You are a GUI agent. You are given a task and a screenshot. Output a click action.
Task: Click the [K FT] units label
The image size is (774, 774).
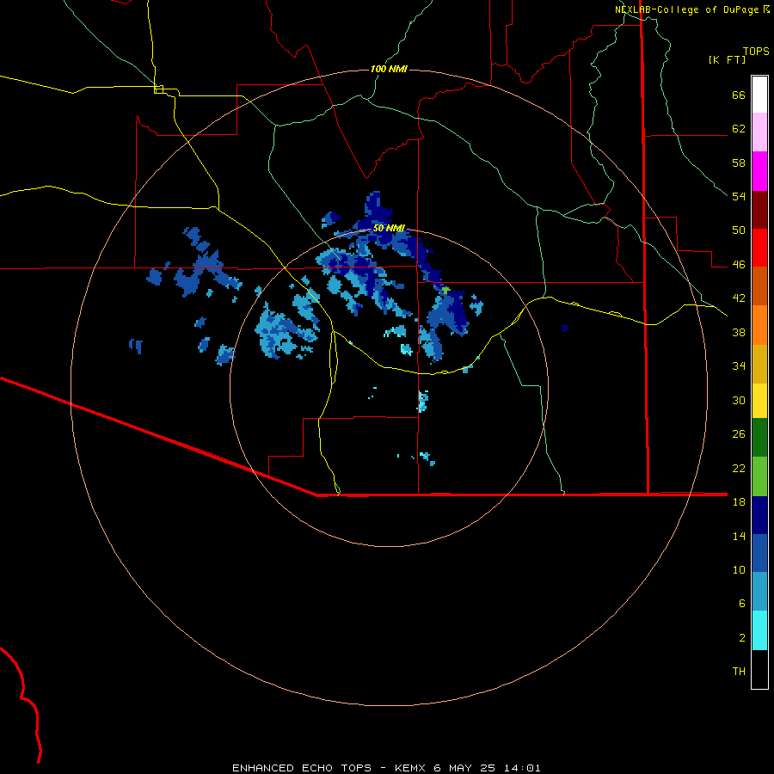(x=727, y=60)
